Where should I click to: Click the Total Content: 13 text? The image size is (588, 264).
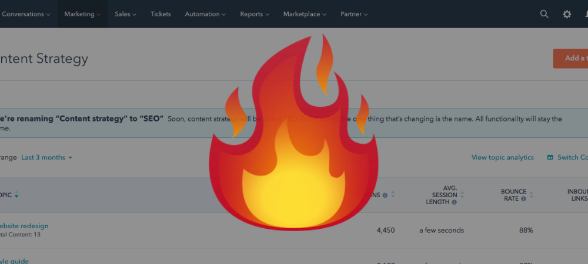20,235
